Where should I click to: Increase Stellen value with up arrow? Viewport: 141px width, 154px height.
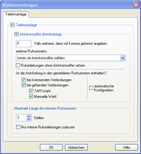(x=29, y=116)
